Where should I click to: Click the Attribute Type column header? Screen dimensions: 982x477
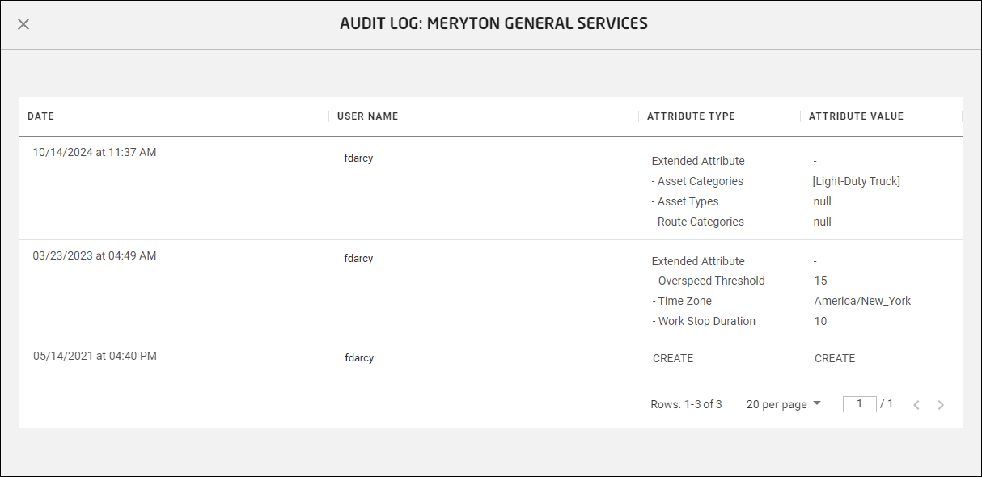pyautogui.click(x=691, y=116)
